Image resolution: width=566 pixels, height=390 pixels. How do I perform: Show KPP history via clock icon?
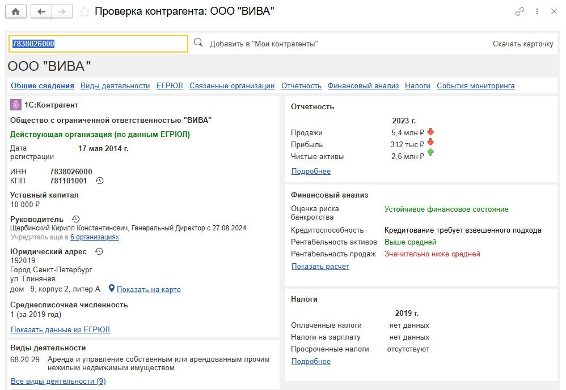pyautogui.click(x=100, y=181)
